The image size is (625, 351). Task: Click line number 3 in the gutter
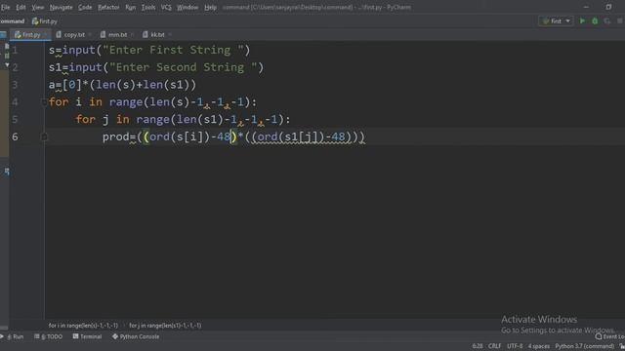(15, 85)
